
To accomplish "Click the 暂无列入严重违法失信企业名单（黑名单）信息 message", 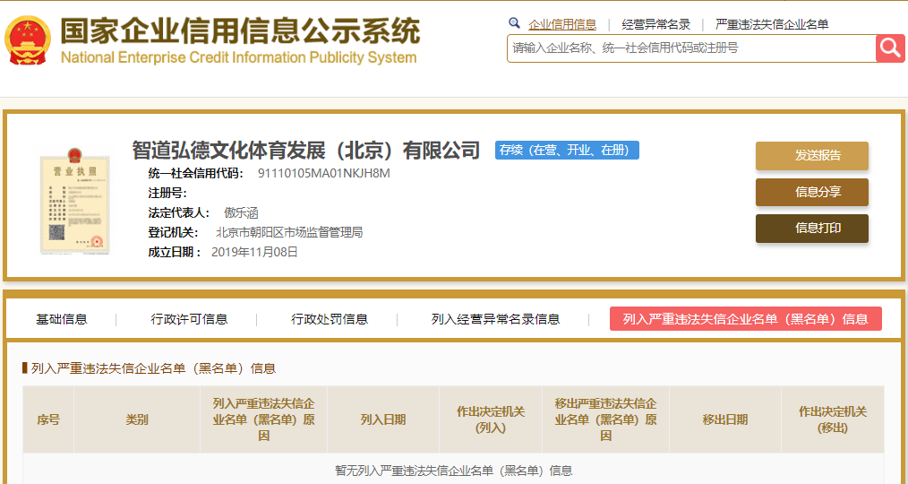I will click(x=453, y=470).
